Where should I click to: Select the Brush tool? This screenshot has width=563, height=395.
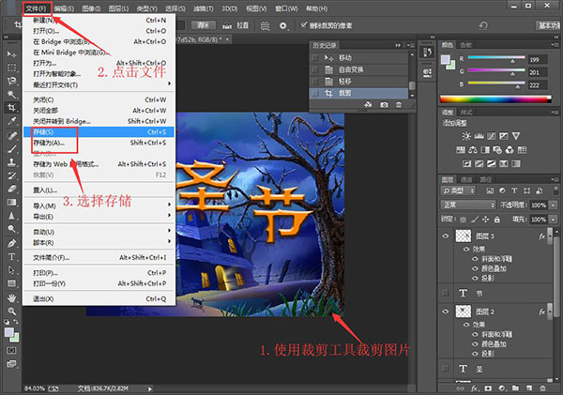coord(11,148)
